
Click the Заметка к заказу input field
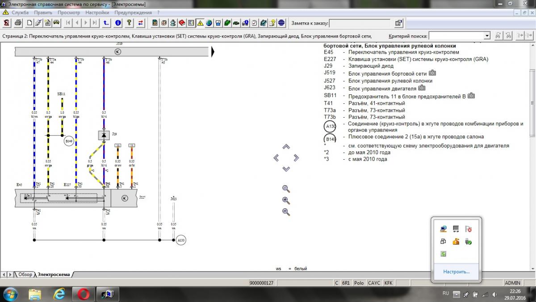[x=360, y=23]
